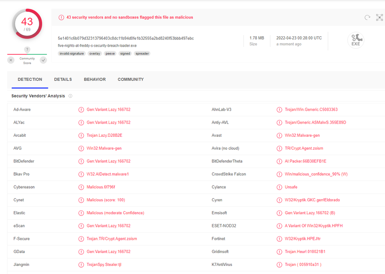This screenshot has height=274, width=385.
Task: Switch to the DETAILS tab
Action: 63,80
